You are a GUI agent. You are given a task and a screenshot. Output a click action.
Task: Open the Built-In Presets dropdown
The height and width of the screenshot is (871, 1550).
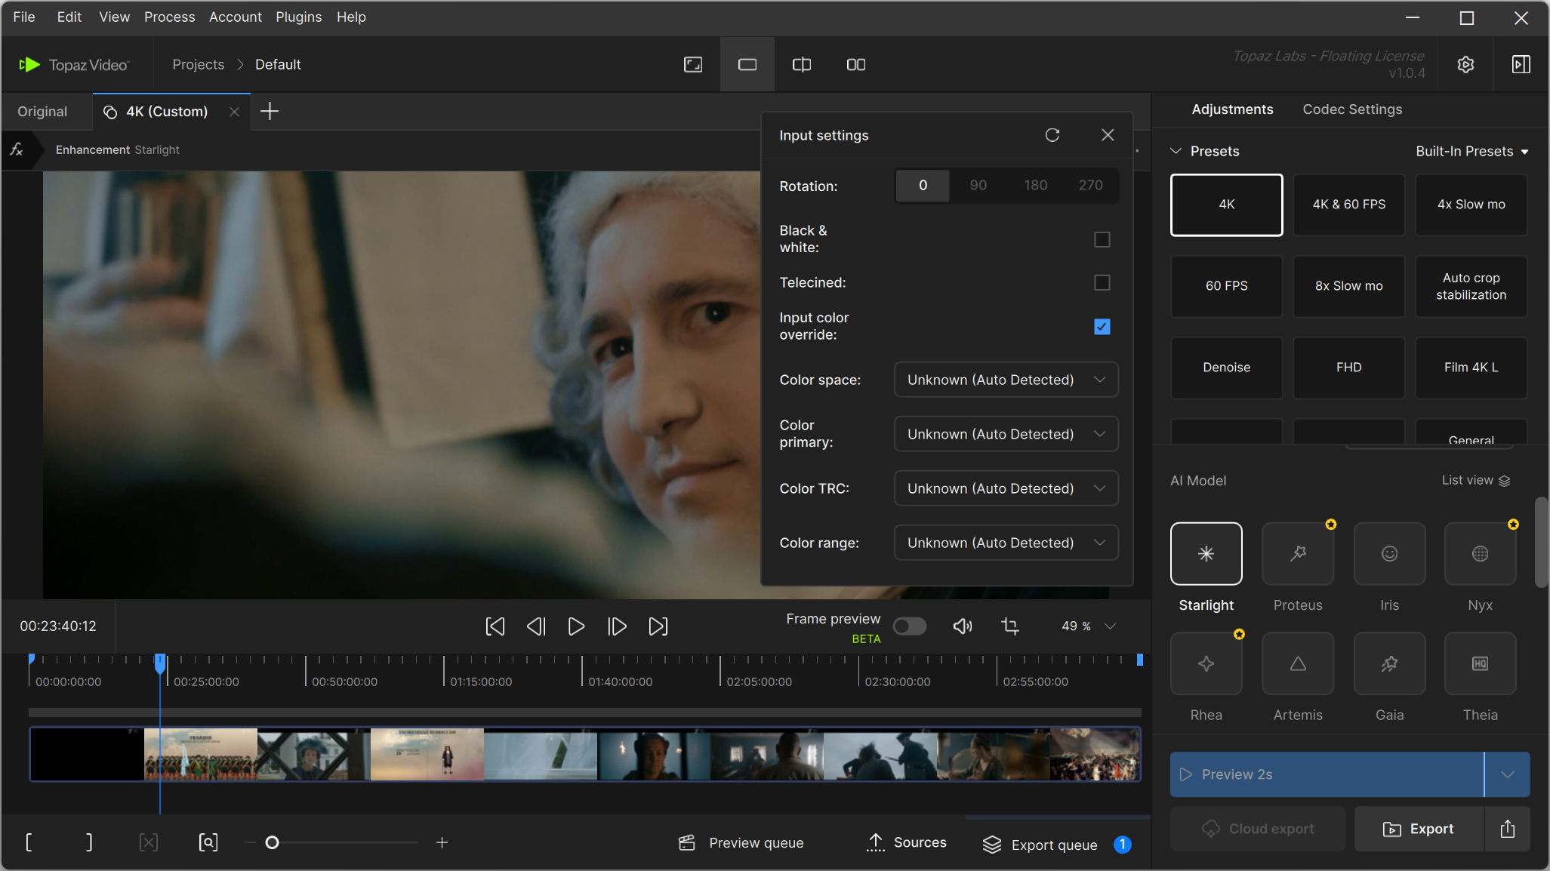(x=1471, y=152)
